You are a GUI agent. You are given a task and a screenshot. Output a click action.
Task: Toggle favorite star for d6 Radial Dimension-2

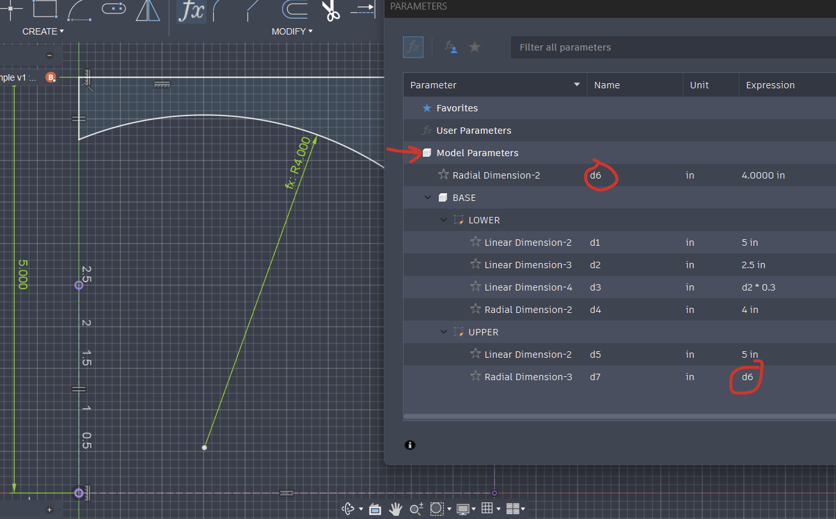(443, 175)
